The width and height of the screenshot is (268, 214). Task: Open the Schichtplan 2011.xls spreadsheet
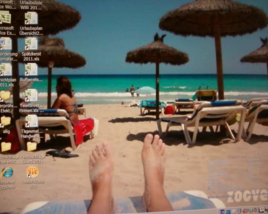coord(5,70)
